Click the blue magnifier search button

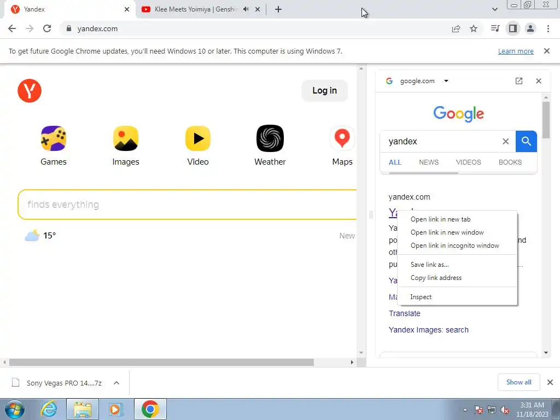pyautogui.click(x=526, y=142)
